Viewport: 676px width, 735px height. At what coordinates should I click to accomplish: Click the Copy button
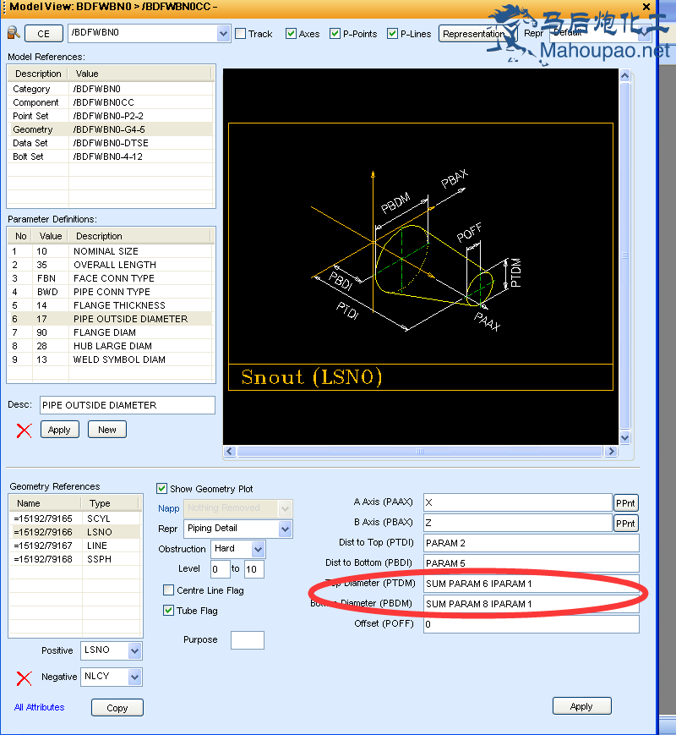[x=117, y=708]
